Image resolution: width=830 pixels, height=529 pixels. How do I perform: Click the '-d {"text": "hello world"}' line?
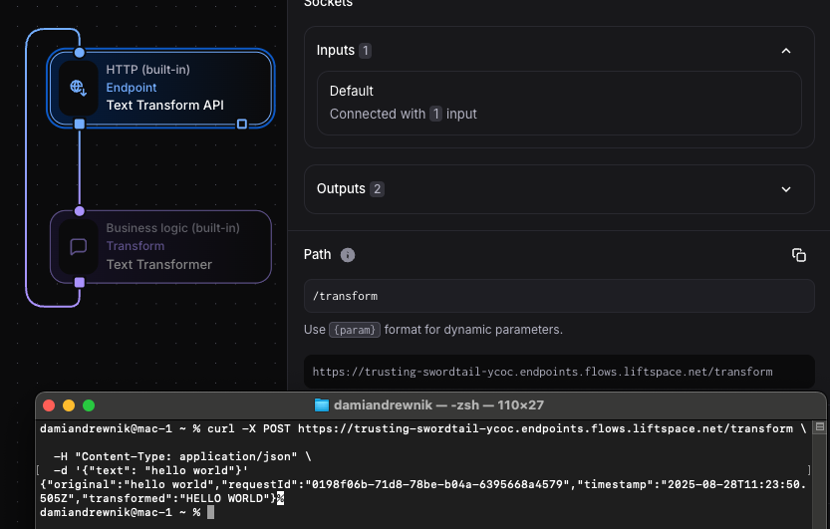(150, 470)
